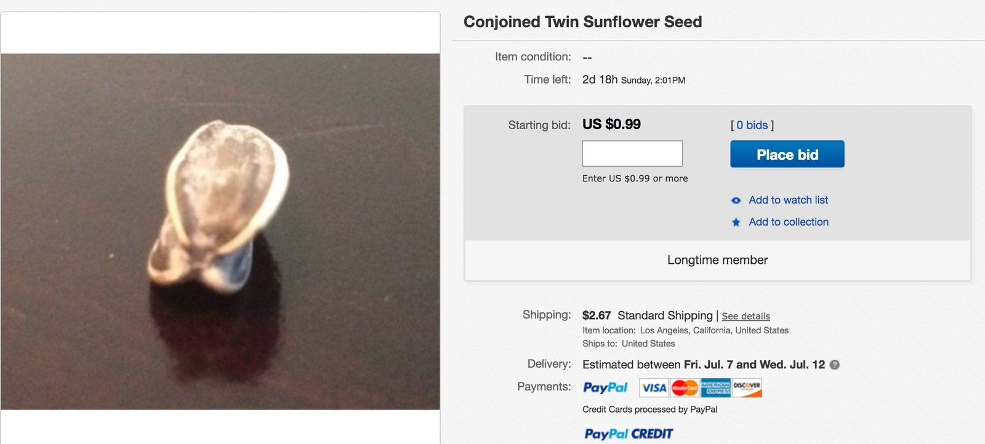The height and width of the screenshot is (444, 985).
Task: Choose the Add to collection link
Action: [x=788, y=222]
